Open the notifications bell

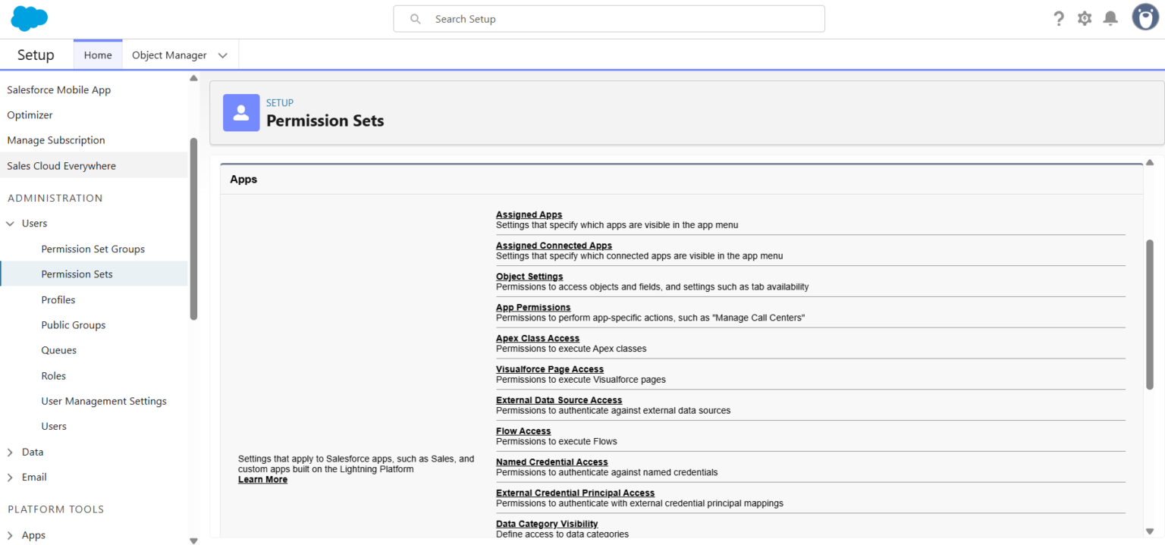point(1110,17)
